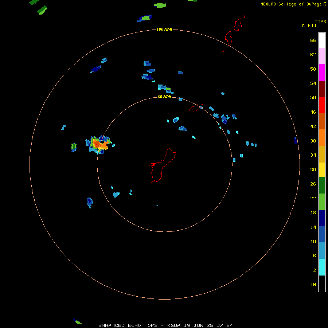Click the light green legend swatch
This screenshot has width=328, height=328.
322,202
